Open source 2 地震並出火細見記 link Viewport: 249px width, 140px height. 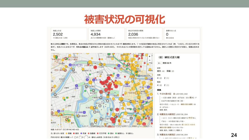(167, 114)
